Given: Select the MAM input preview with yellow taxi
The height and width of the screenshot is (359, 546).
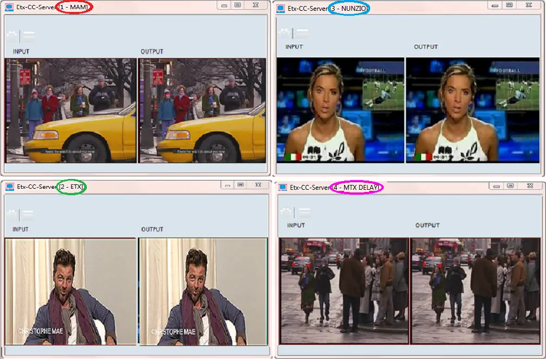Looking at the screenshot, I should (x=71, y=111).
